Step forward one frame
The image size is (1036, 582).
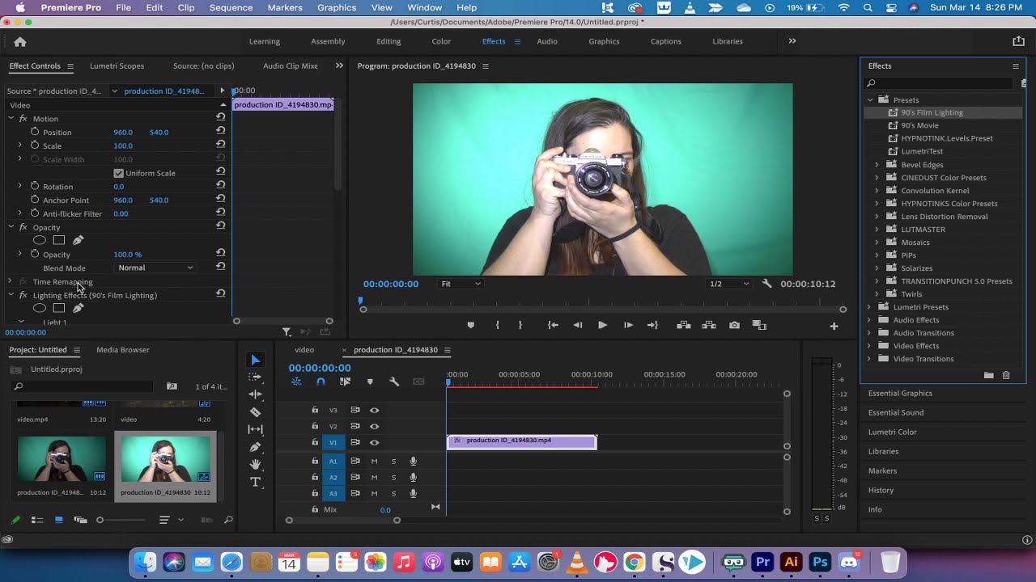click(628, 325)
